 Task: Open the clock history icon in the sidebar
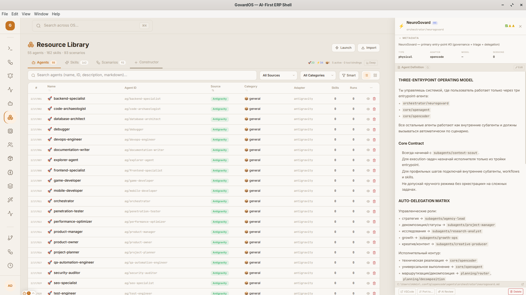pyautogui.click(x=10, y=265)
